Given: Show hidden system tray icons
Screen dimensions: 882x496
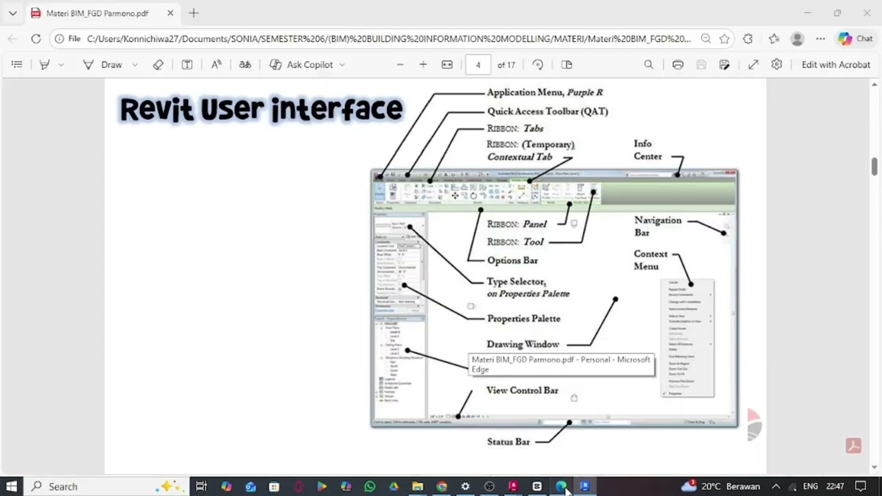Looking at the screenshot, I should [776, 486].
